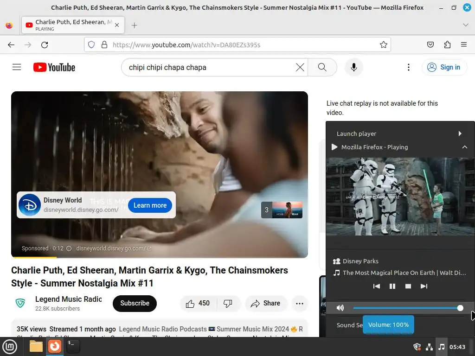The image size is (475, 356).
Task: Click the site padlock icon
Action: 104,45
